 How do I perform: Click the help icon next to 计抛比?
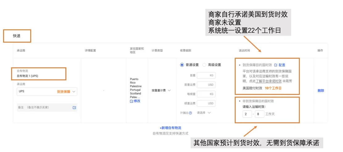tap(190, 113)
